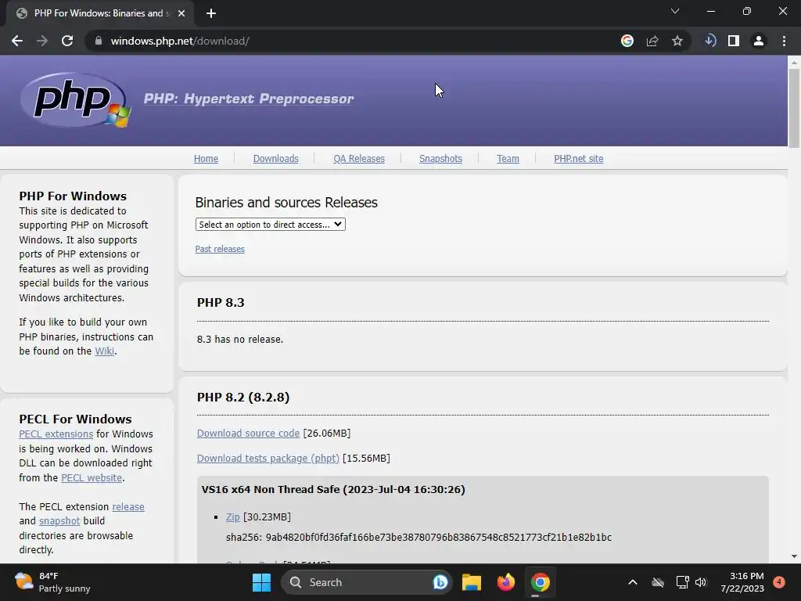
Task: Click the scrollbar up arrow
Action: [x=794, y=63]
